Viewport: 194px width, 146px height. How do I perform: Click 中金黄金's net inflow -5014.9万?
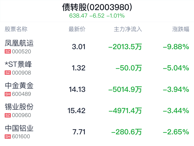point(125,90)
